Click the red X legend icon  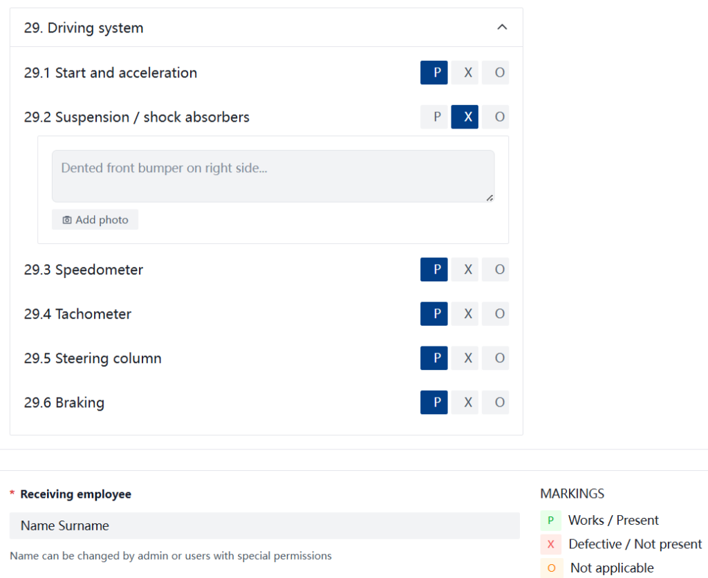[551, 544]
